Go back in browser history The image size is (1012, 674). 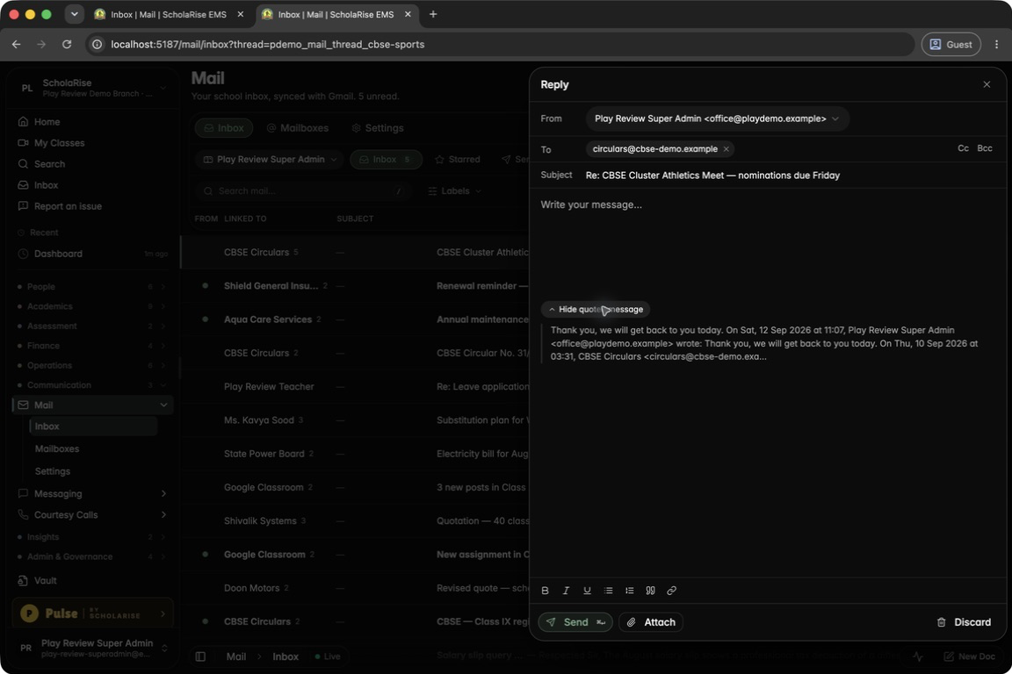(16, 45)
